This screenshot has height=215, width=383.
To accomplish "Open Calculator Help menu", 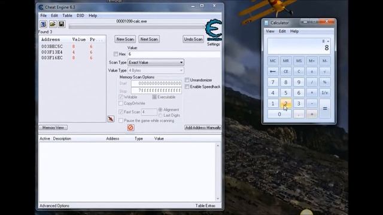I will (x=294, y=31).
